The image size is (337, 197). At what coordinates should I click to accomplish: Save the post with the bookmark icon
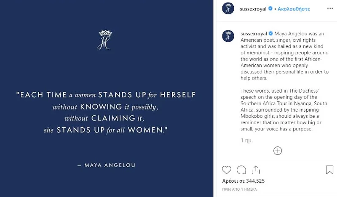click(329, 170)
